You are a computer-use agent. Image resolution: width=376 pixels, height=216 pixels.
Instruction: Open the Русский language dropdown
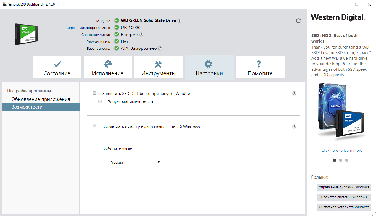coord(134,162)
